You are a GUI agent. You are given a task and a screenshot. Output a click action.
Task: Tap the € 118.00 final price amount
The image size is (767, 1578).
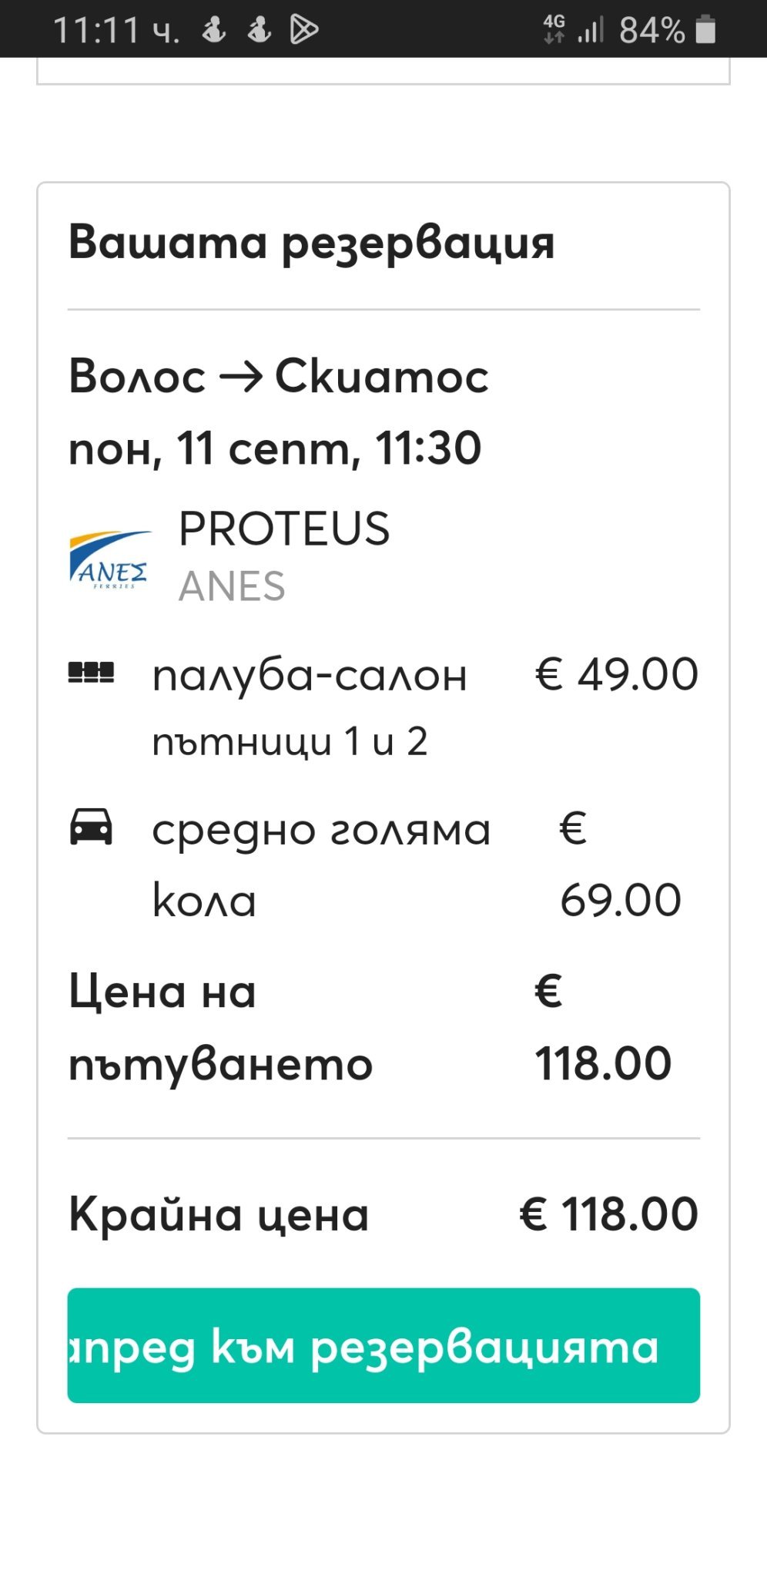[608, 1214]
